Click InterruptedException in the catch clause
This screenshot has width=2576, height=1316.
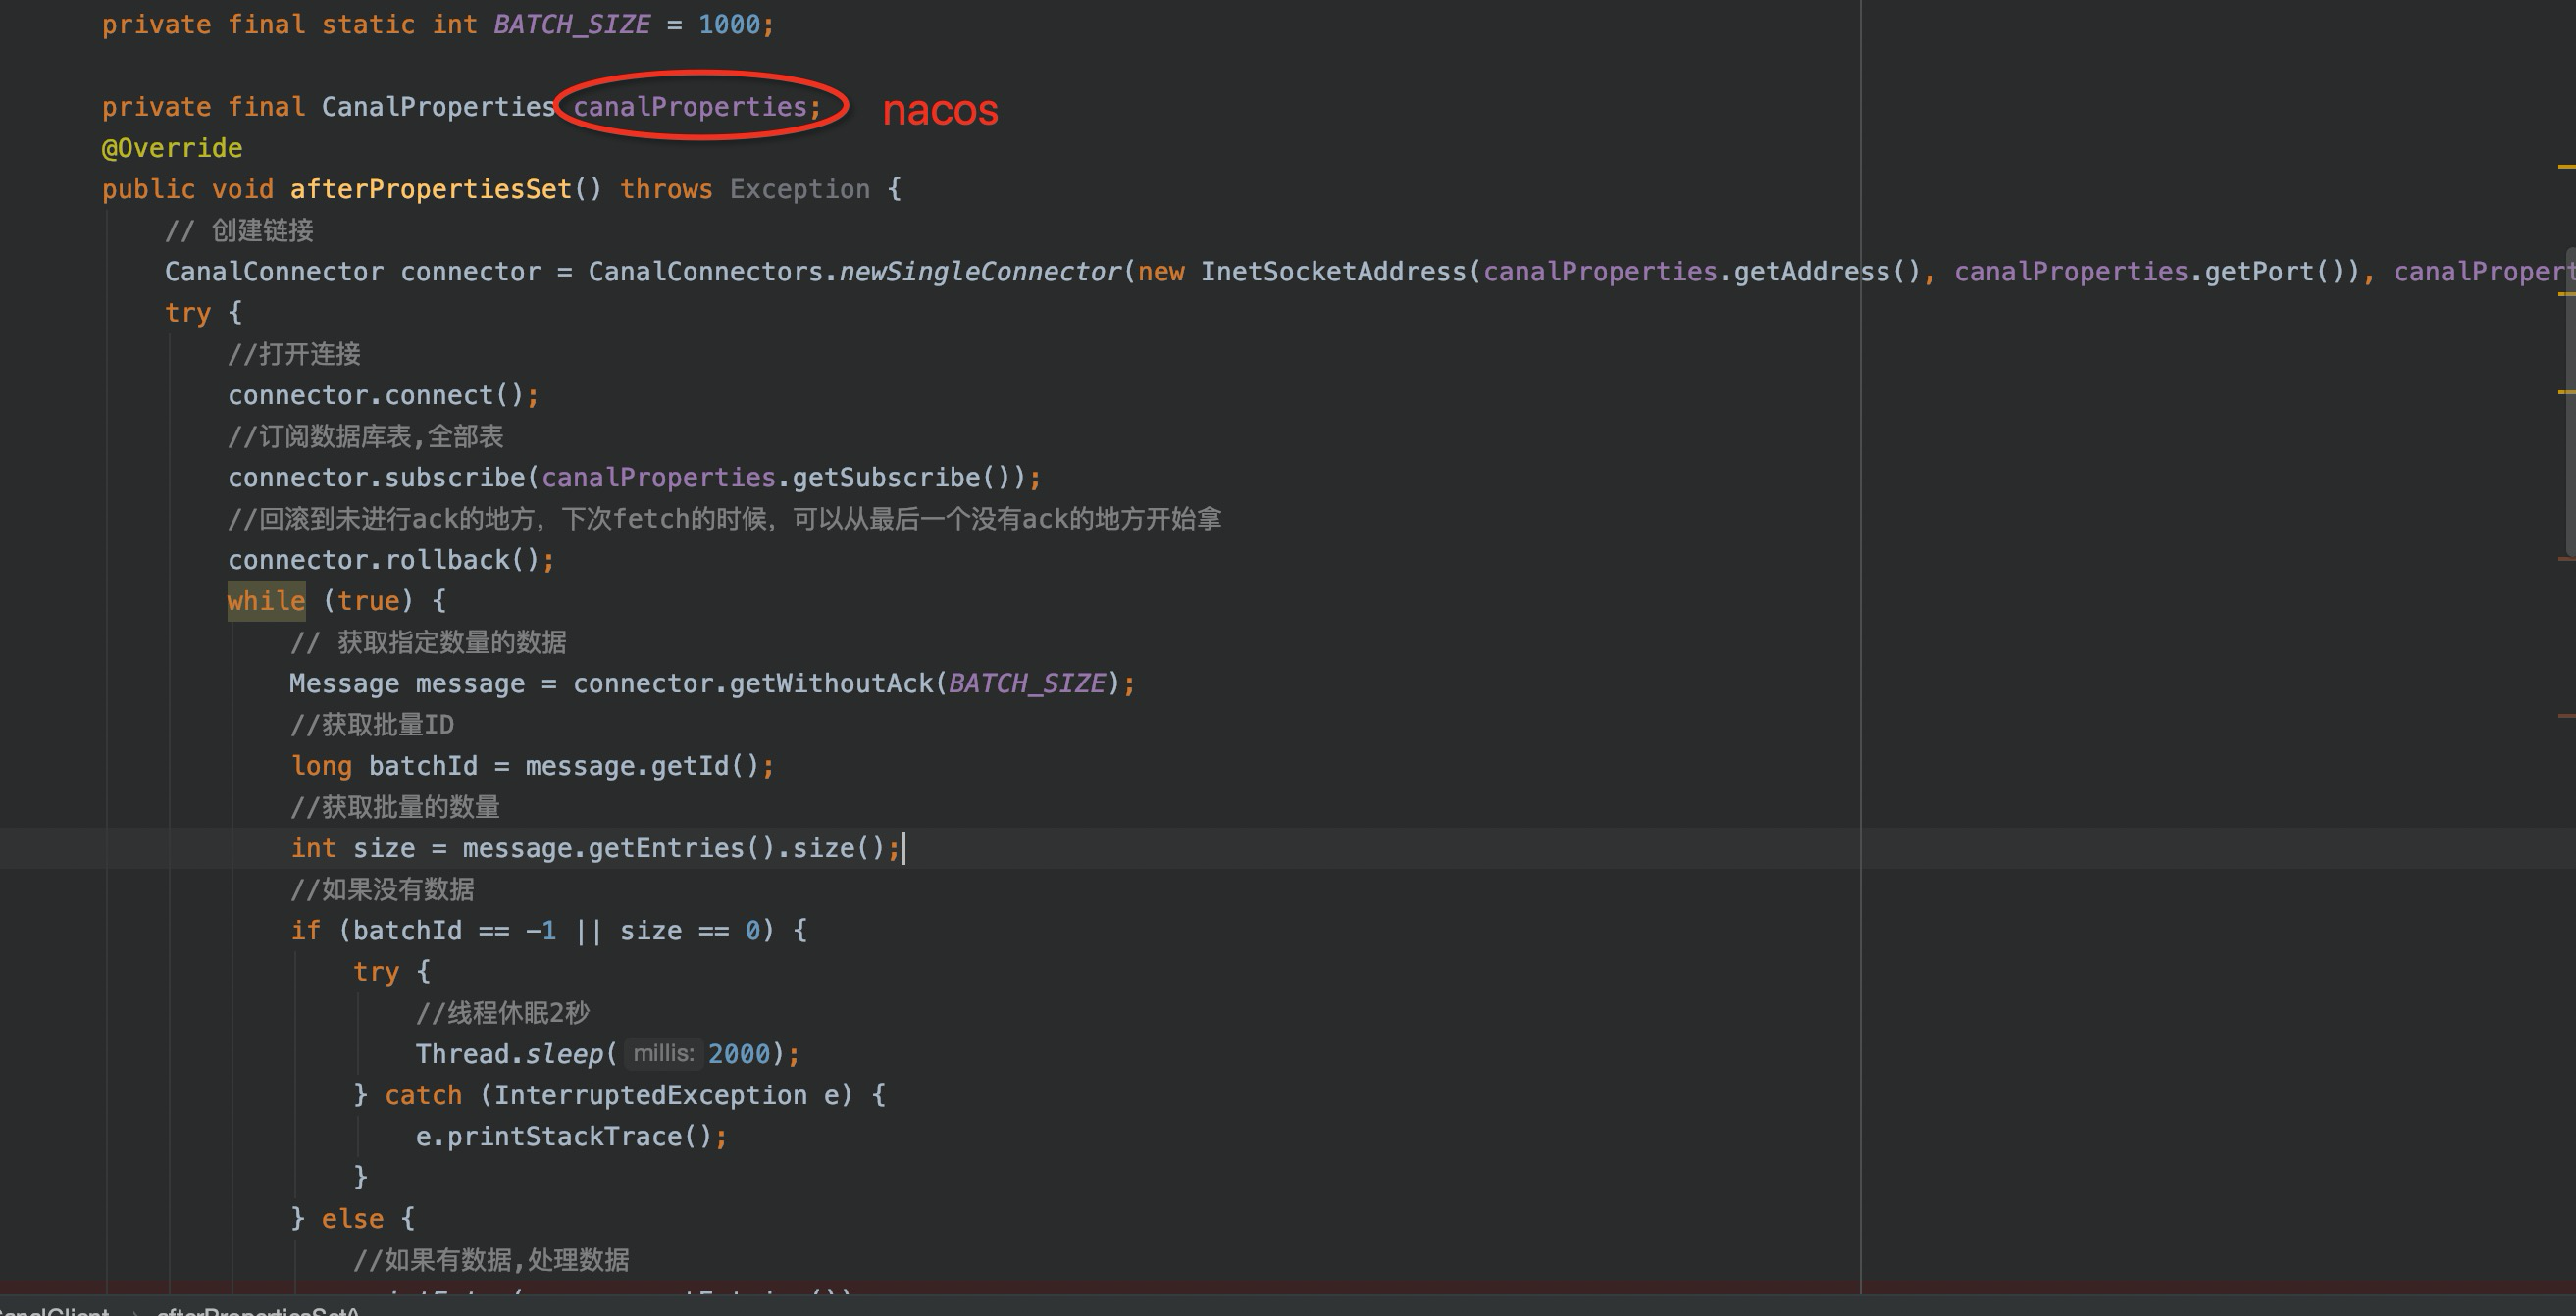point(650,1095)
